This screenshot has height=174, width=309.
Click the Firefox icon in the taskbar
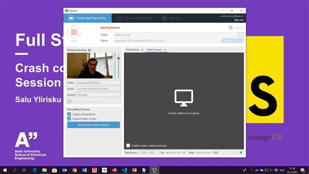click(115, 170)
